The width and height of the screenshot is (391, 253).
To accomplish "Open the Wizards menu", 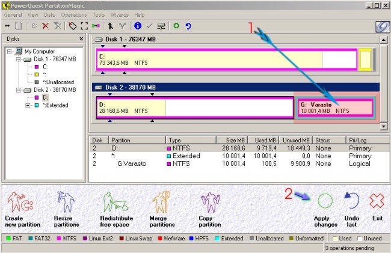I will click(120, 15).
